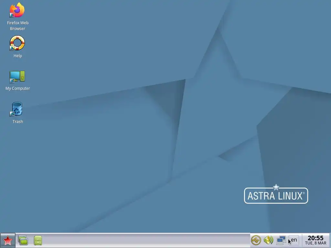Open the network connections tray icon
This screenshot has width=331, height=248.
click(x=281, y=240)
